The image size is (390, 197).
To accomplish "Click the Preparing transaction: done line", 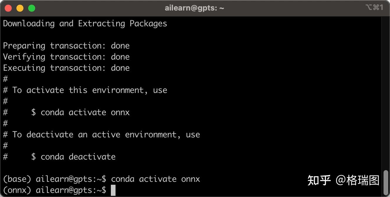I will (x=66, y=46).
